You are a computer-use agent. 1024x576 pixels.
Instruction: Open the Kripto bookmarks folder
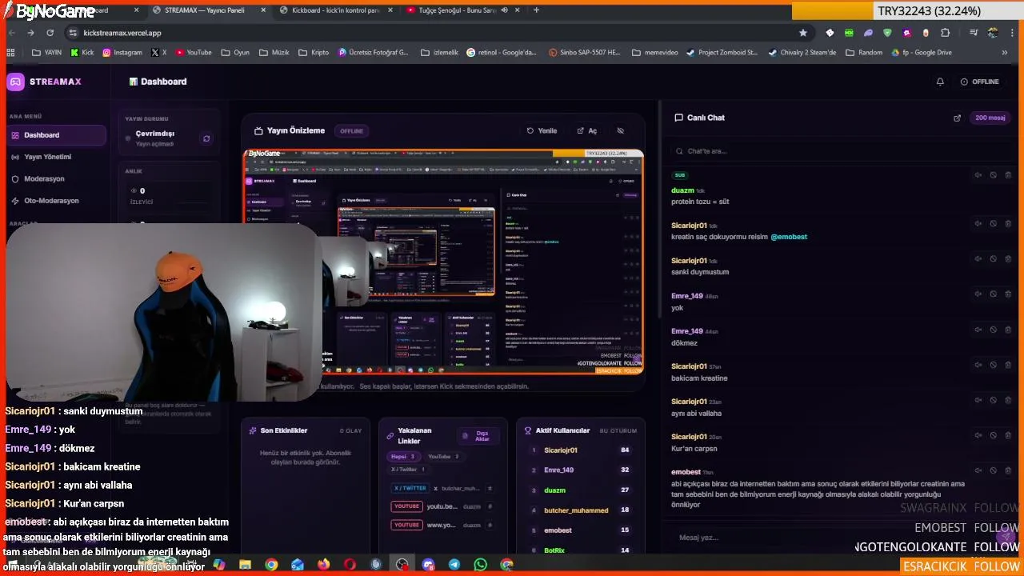click(x=313, y=53)
